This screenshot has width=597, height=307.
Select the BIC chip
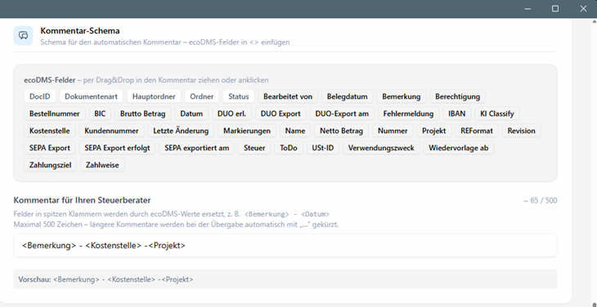tap(100, 113)
